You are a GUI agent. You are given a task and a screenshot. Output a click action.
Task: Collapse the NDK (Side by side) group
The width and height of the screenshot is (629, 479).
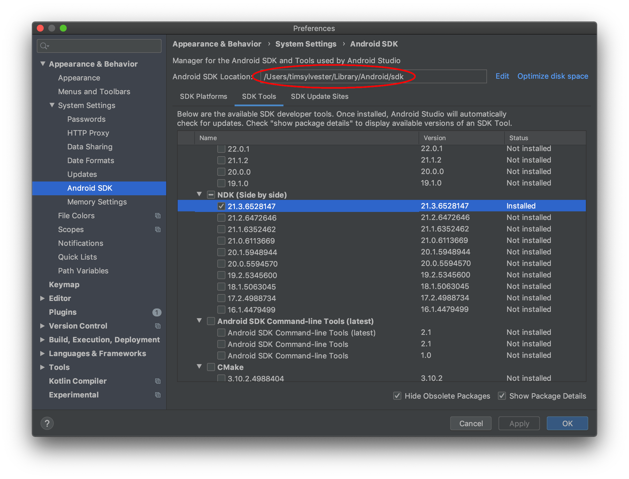click(x=199, y=194)
